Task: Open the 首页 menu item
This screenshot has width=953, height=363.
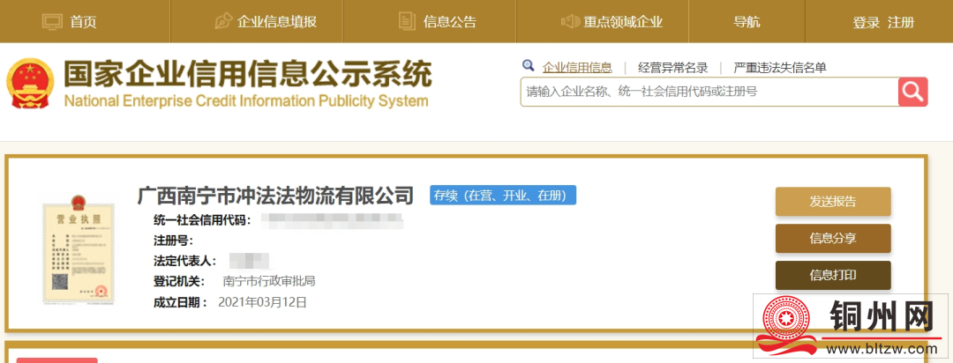Action: [x=83, y=22]
